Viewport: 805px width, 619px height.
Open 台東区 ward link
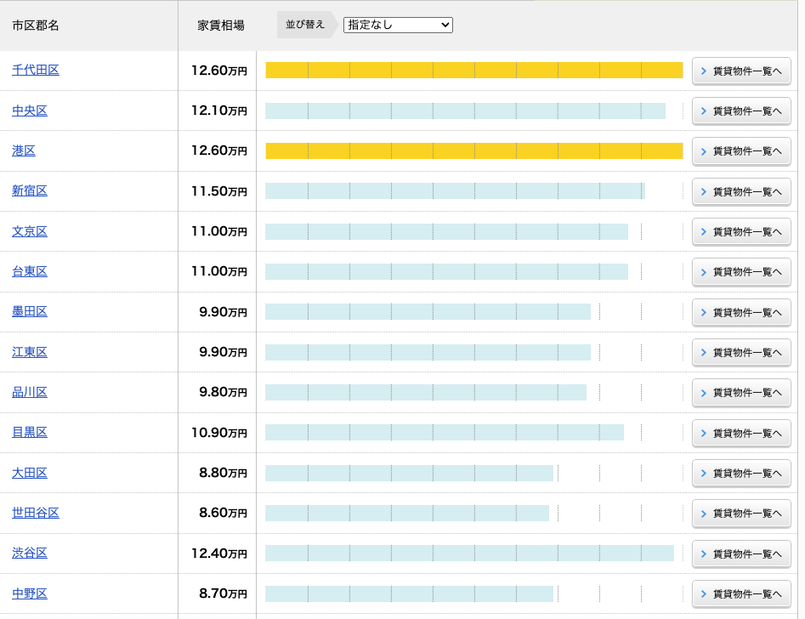pos(30,271)
